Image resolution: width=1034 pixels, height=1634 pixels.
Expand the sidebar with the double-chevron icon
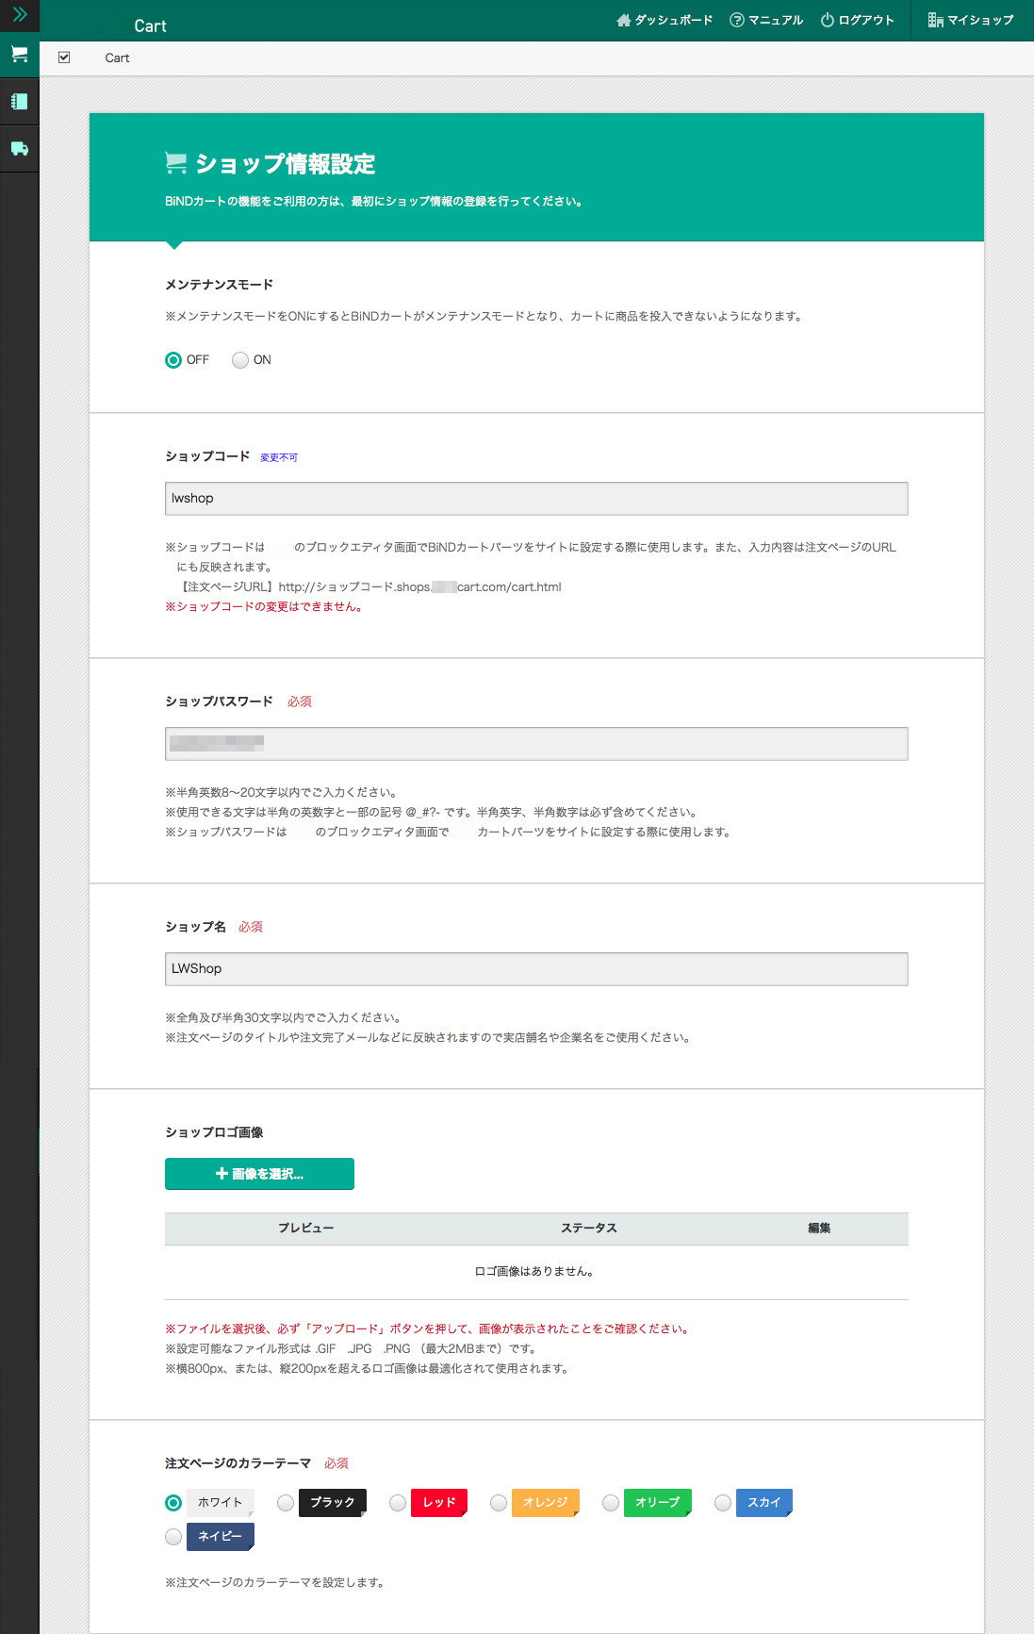click(x=19, y=14)
